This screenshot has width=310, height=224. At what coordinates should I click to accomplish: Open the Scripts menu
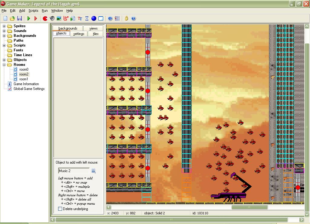(33, 11)
